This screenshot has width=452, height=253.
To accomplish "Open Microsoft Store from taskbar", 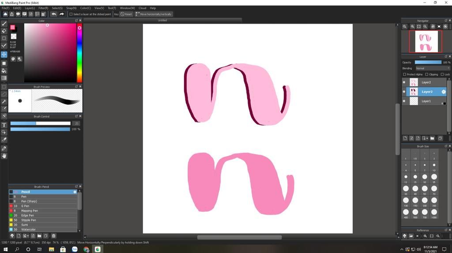I will point(63,249).
